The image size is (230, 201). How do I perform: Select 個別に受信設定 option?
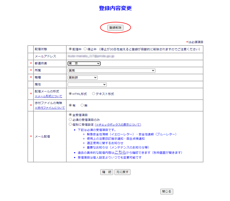(x=70, y=124)
